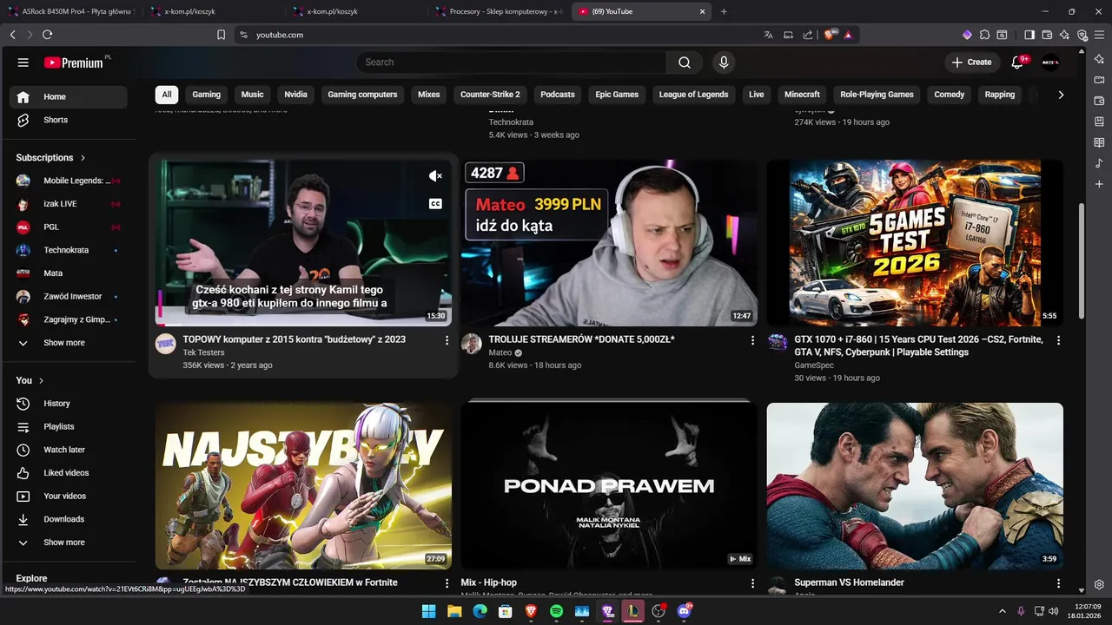Open the YouTube hamburger guide menu

click(23, 62)
